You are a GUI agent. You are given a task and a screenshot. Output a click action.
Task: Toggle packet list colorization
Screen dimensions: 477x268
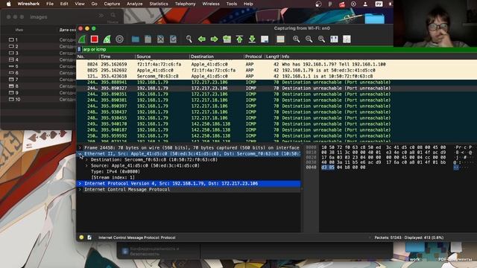280,39
